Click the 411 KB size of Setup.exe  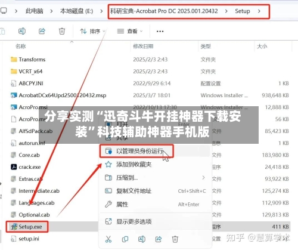click(280, 227)
